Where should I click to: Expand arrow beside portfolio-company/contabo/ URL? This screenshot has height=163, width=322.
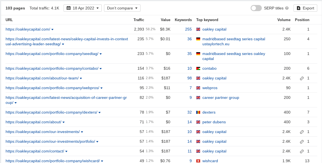pos(101,69)
